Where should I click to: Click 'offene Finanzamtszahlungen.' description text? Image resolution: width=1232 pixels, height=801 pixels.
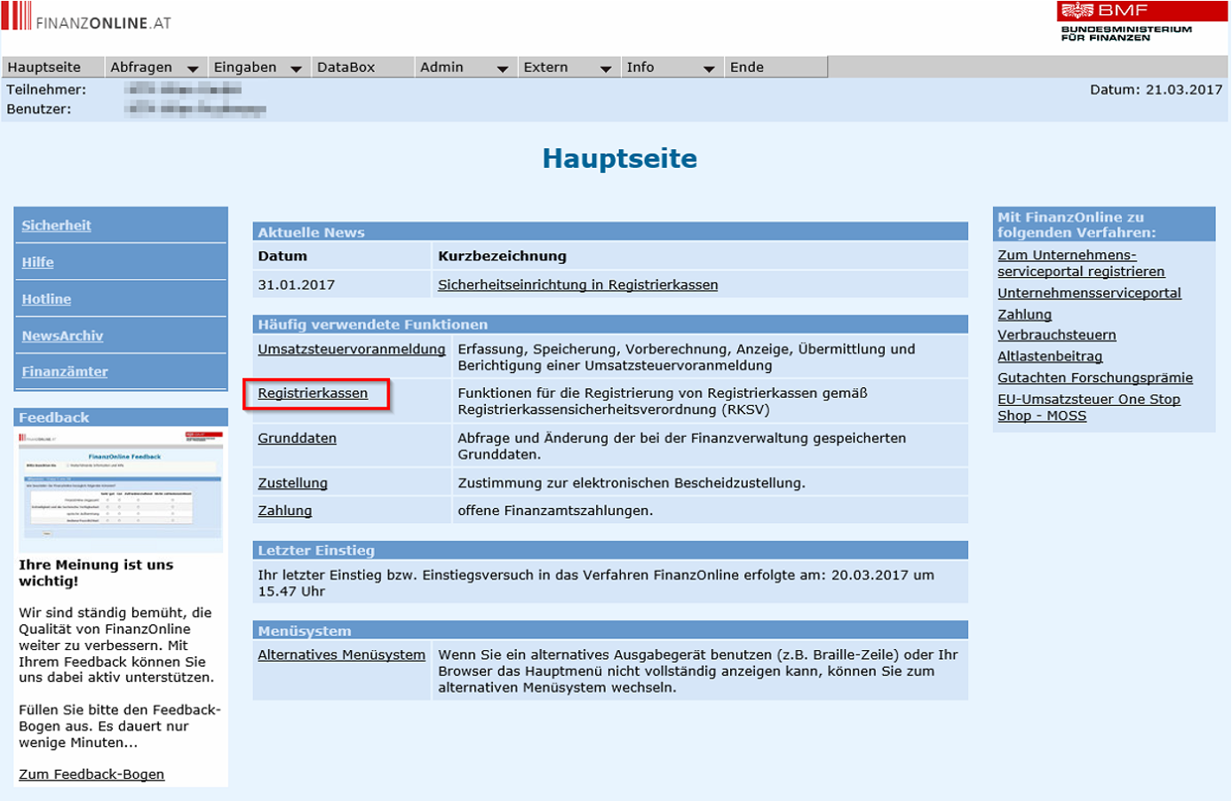click(x=555, y=511)
